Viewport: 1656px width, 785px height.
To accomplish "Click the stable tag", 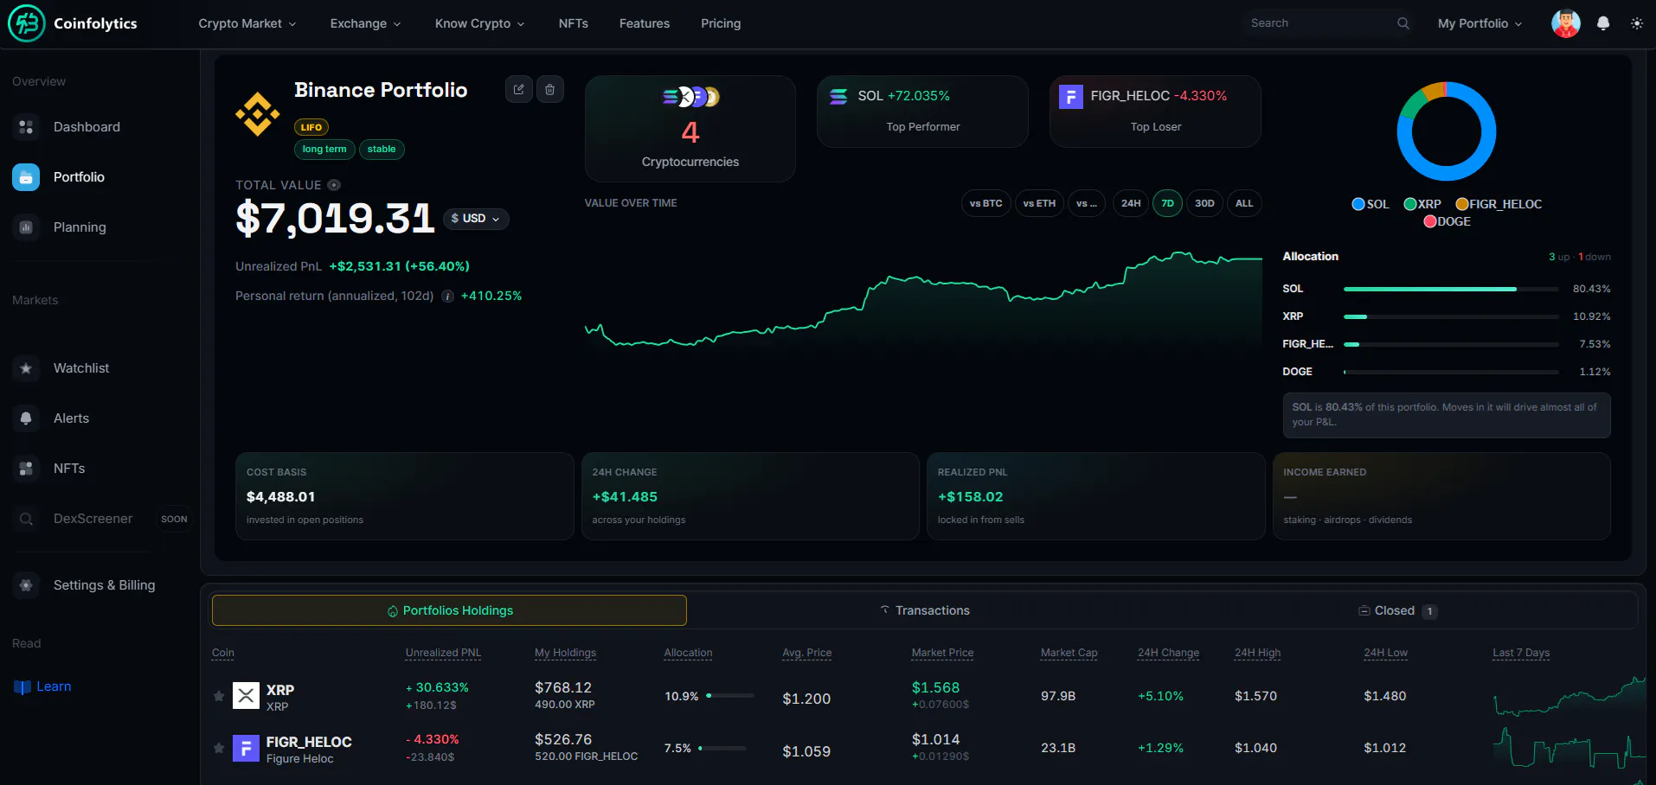I will click(x=382, y=149).
